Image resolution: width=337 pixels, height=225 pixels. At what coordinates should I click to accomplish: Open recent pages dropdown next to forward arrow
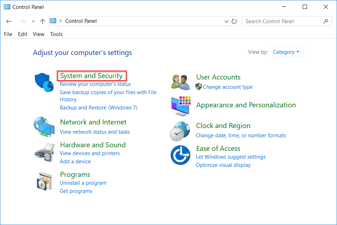pyautogui.click(x=33, y=21)
